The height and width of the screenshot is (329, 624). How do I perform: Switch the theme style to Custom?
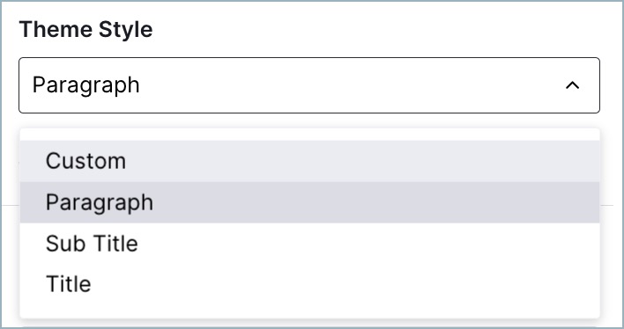click(309, 161)
